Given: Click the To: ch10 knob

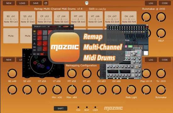Looking at the screenshot, I should (x=161, y=73).
